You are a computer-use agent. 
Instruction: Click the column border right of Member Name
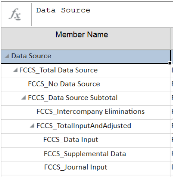[170, 39]
